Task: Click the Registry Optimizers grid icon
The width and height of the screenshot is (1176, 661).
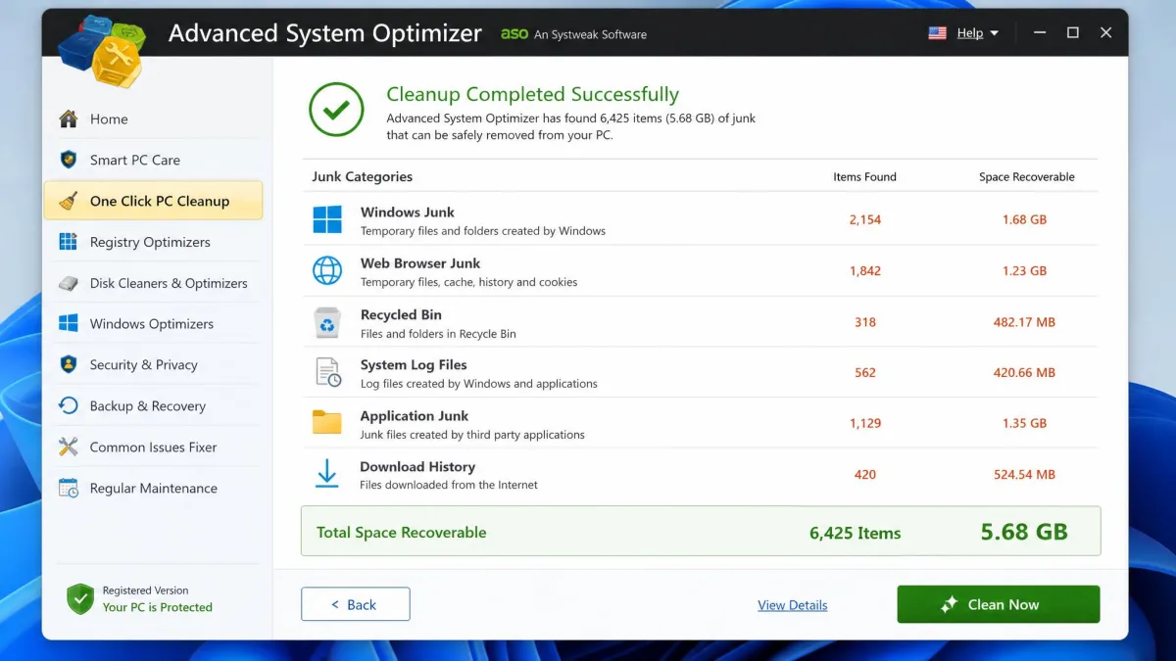Action: [69, 242]
